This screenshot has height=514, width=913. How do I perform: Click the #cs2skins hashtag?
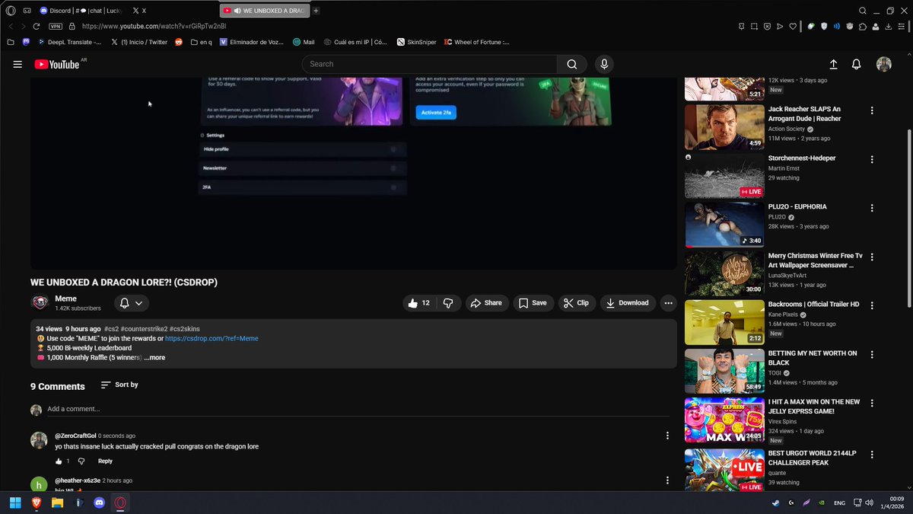point(183,329)
